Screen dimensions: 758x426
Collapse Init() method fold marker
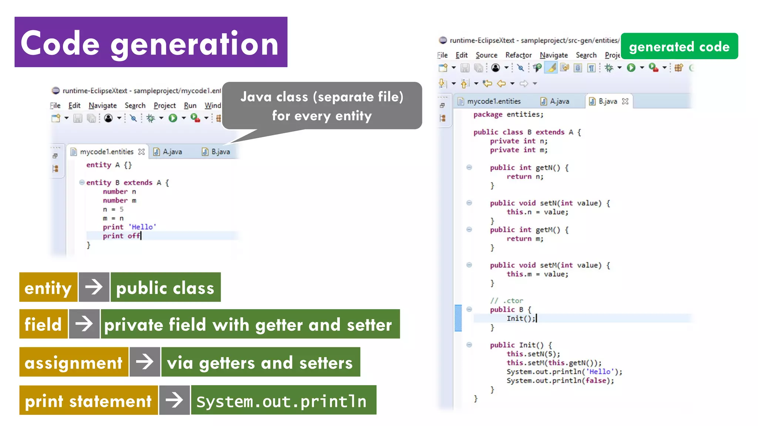click(469, 345)
